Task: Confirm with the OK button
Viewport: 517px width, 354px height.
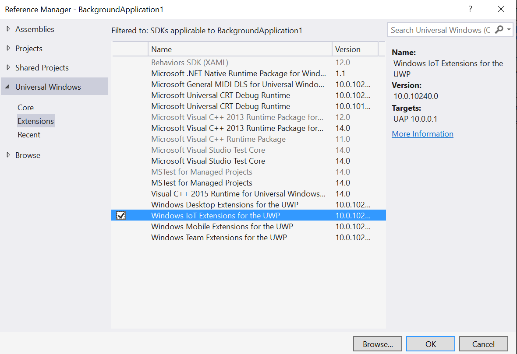Action: pos(431,344)
